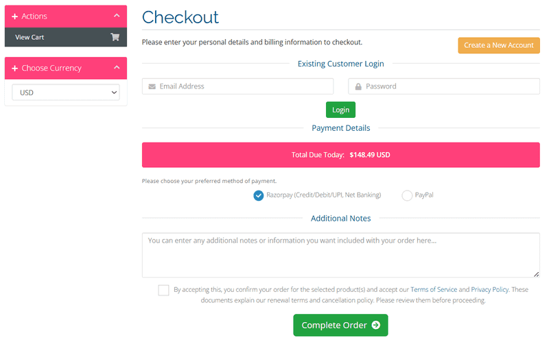The height and width of the screenshot is (342, 549).
Task: Click the green Login button
Action: pyautogui.click(x=340, y=110)
